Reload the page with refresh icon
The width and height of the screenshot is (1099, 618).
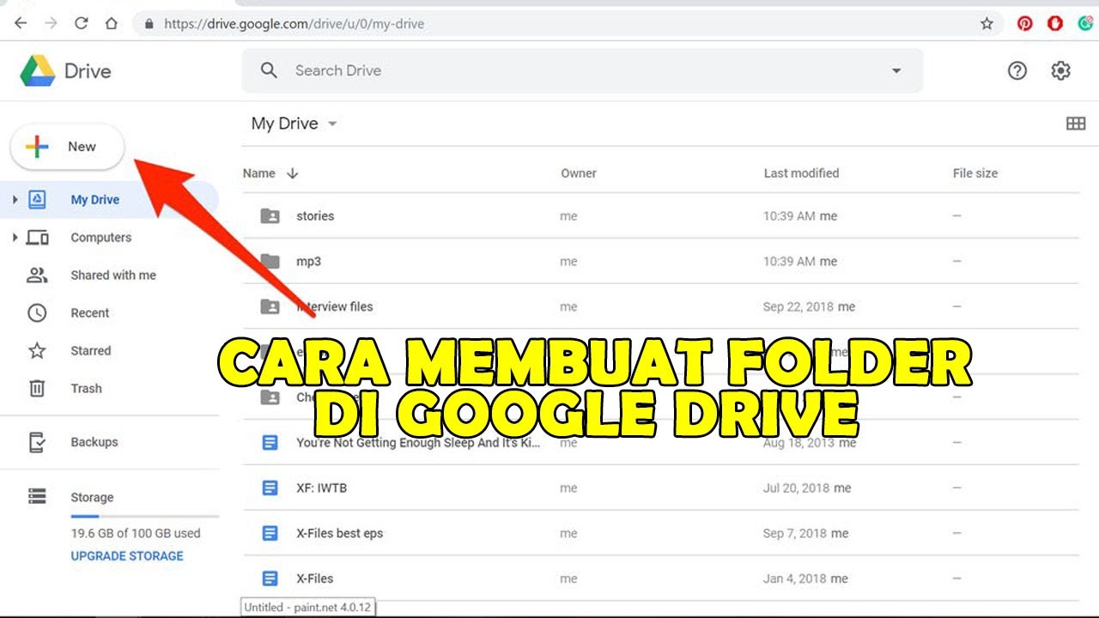click(82, 24)
